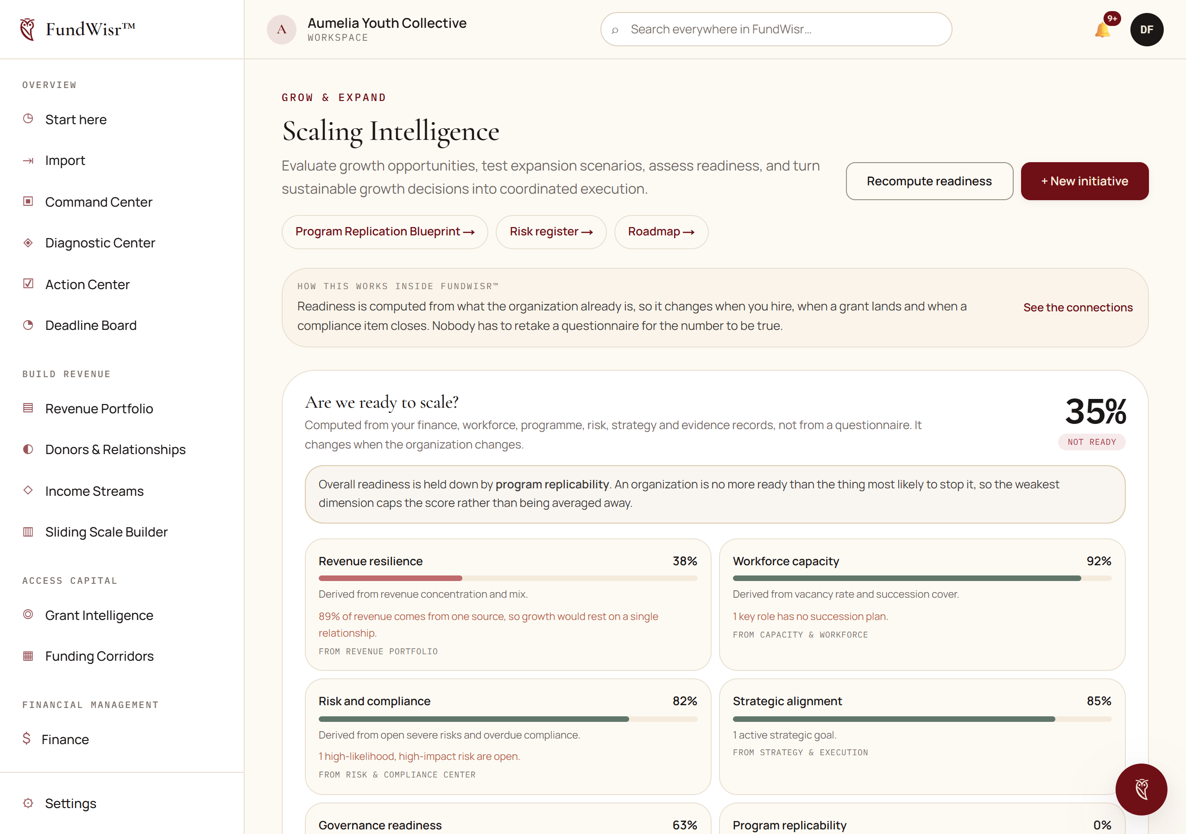Open the floating owl assistant button
The width and height of the screenshot is (1186, 834).
[1141, 789]
